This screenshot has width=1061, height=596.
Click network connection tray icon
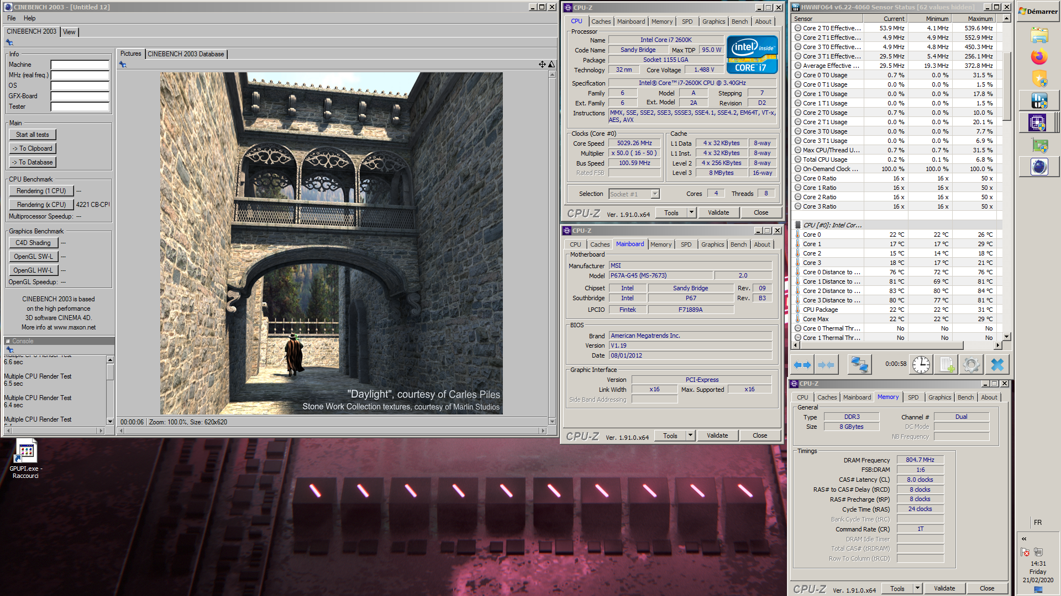click(x=1038, y=552)
